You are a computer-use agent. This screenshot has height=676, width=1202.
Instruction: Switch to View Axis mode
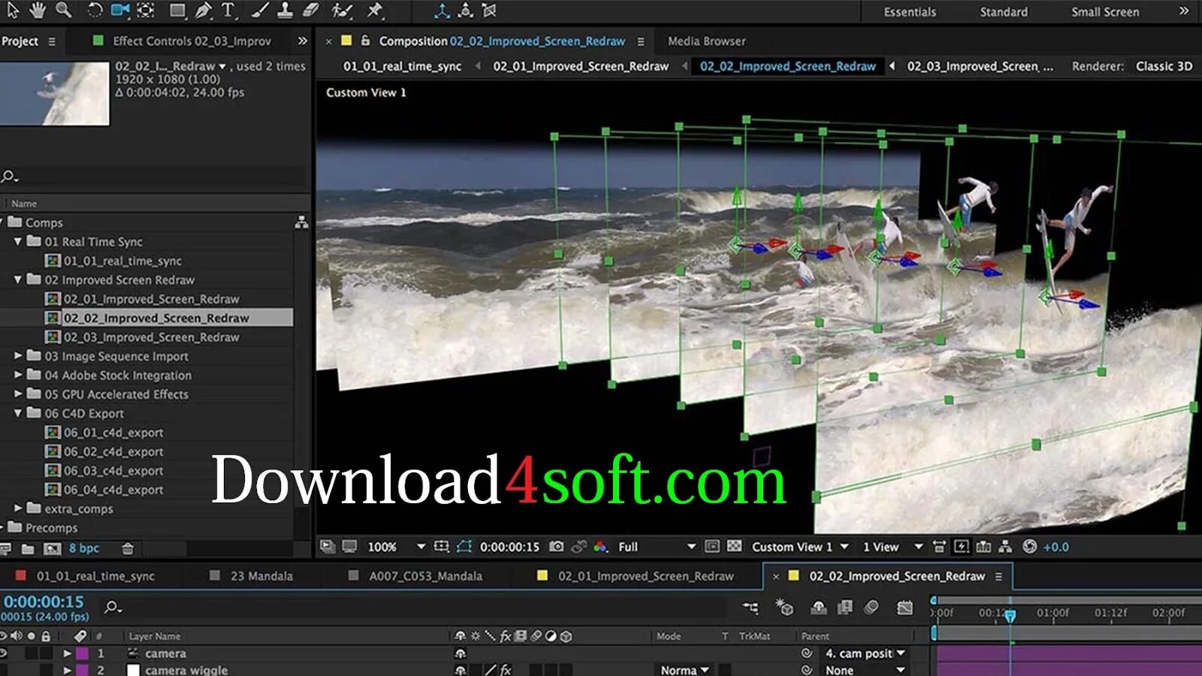489,11
